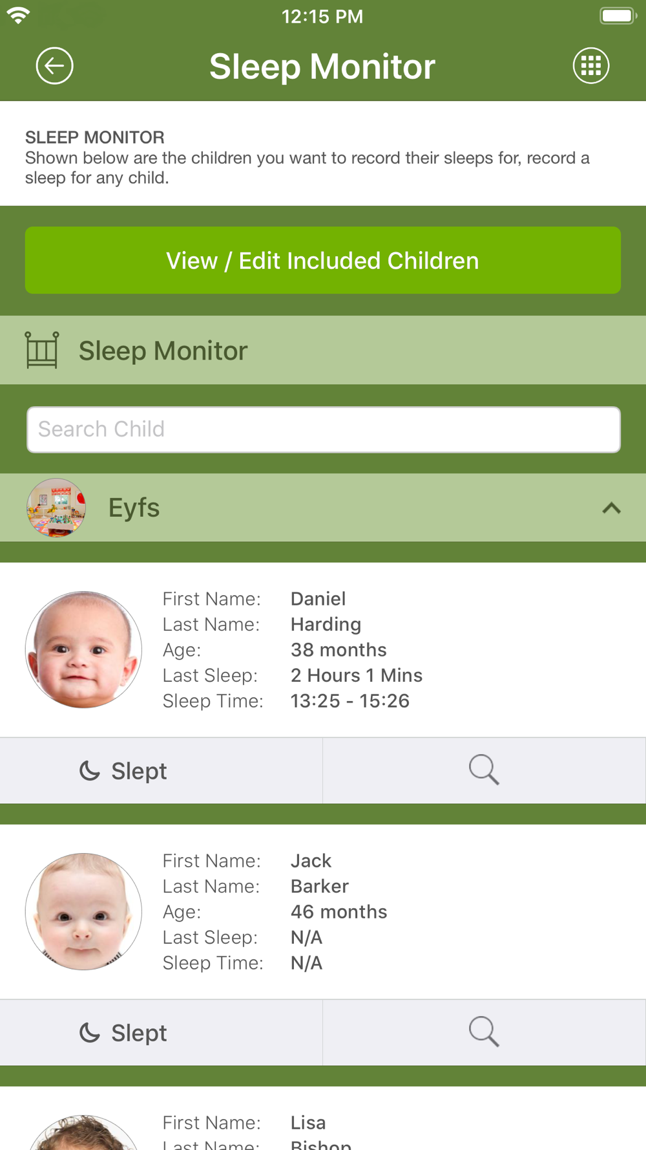Tap magnifier icon under Jack Barker
Viewport: 646px width, 1150px height.
[x=484, y=1032]
